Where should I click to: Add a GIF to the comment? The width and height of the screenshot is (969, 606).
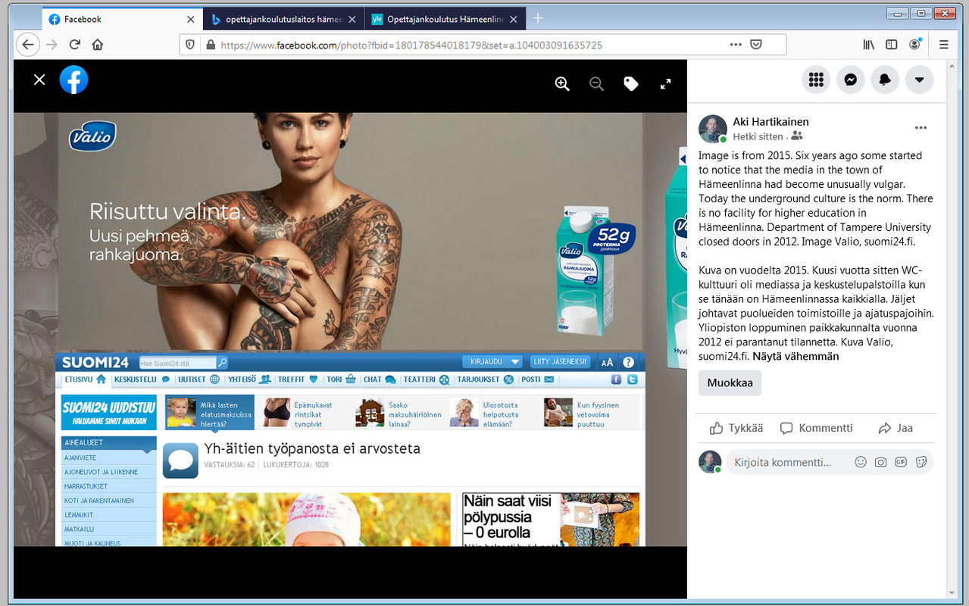pos(901,462)
